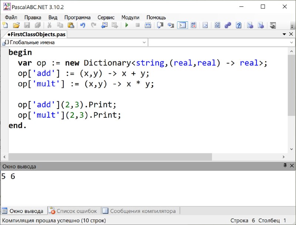
Task: Open the Правка menu
Action: [x=33, y=17]
